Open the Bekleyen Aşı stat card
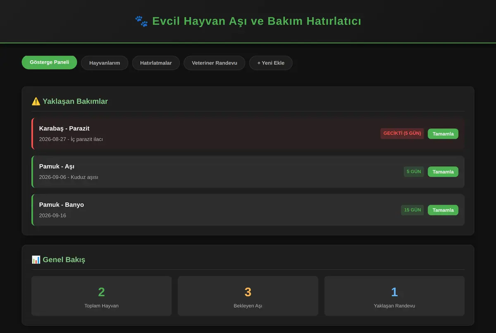Screen dimensions: 496x333 pos(248,296)
